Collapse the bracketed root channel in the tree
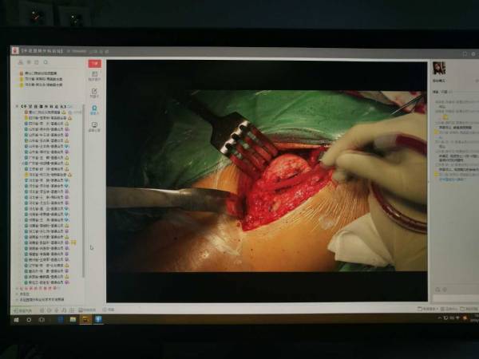 pyautogui.click(x=17, y=105)
